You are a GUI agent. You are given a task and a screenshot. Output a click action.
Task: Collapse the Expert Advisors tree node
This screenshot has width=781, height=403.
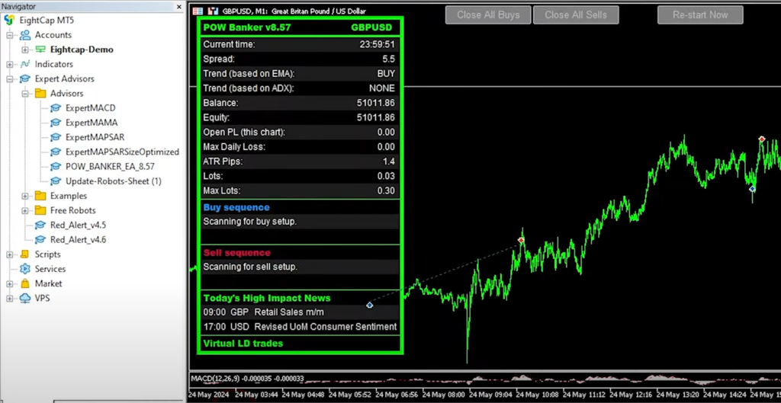click(10, 79)
